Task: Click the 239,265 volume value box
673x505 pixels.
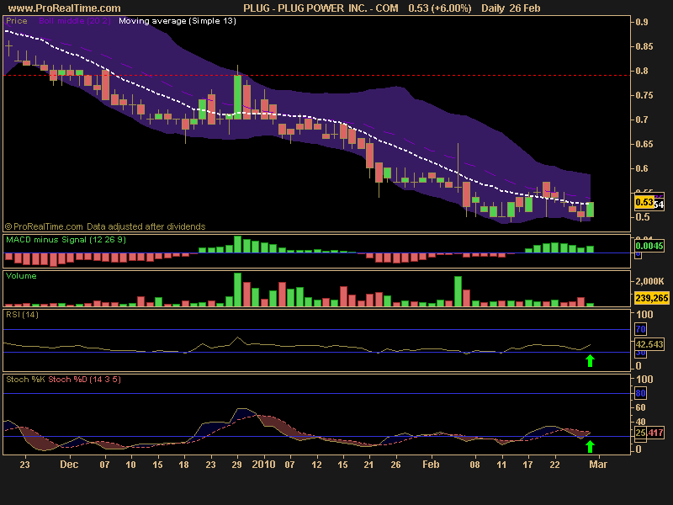Action: 651,298
